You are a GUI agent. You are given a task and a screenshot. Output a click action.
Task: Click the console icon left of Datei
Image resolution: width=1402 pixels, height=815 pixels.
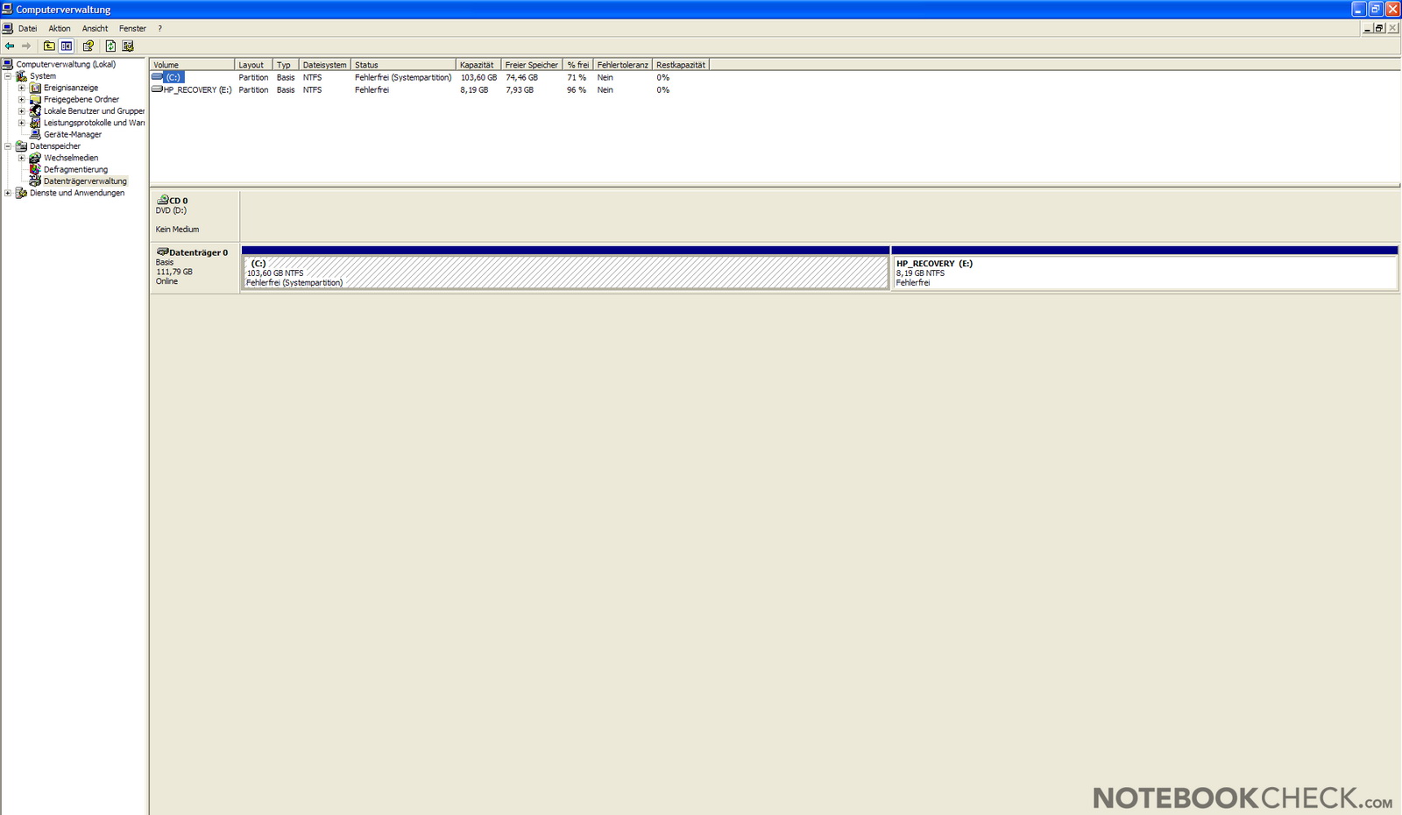click(x=8, y=28)
